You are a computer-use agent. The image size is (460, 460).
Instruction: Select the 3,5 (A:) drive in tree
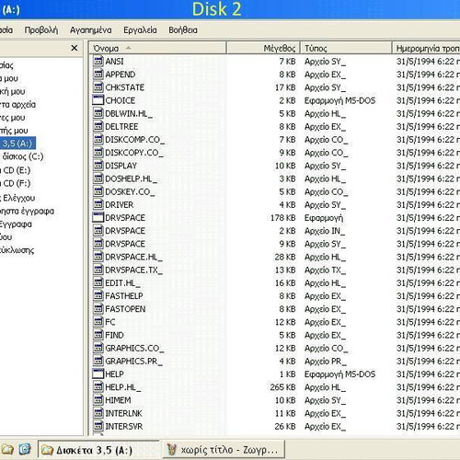pyautogui.click(x=17, y=144)
